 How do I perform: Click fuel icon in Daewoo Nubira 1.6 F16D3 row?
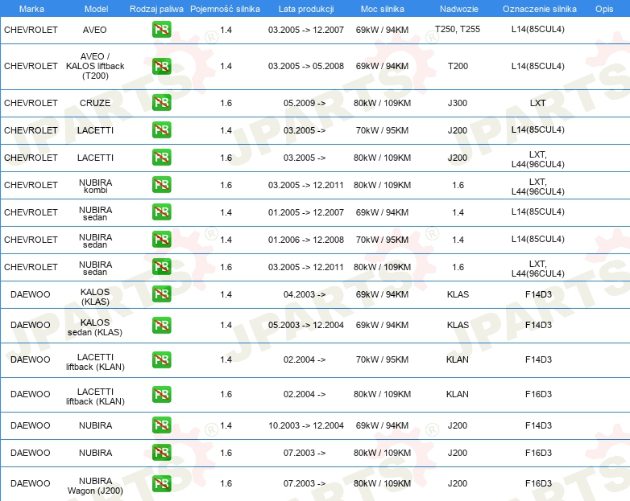point(161,452)
